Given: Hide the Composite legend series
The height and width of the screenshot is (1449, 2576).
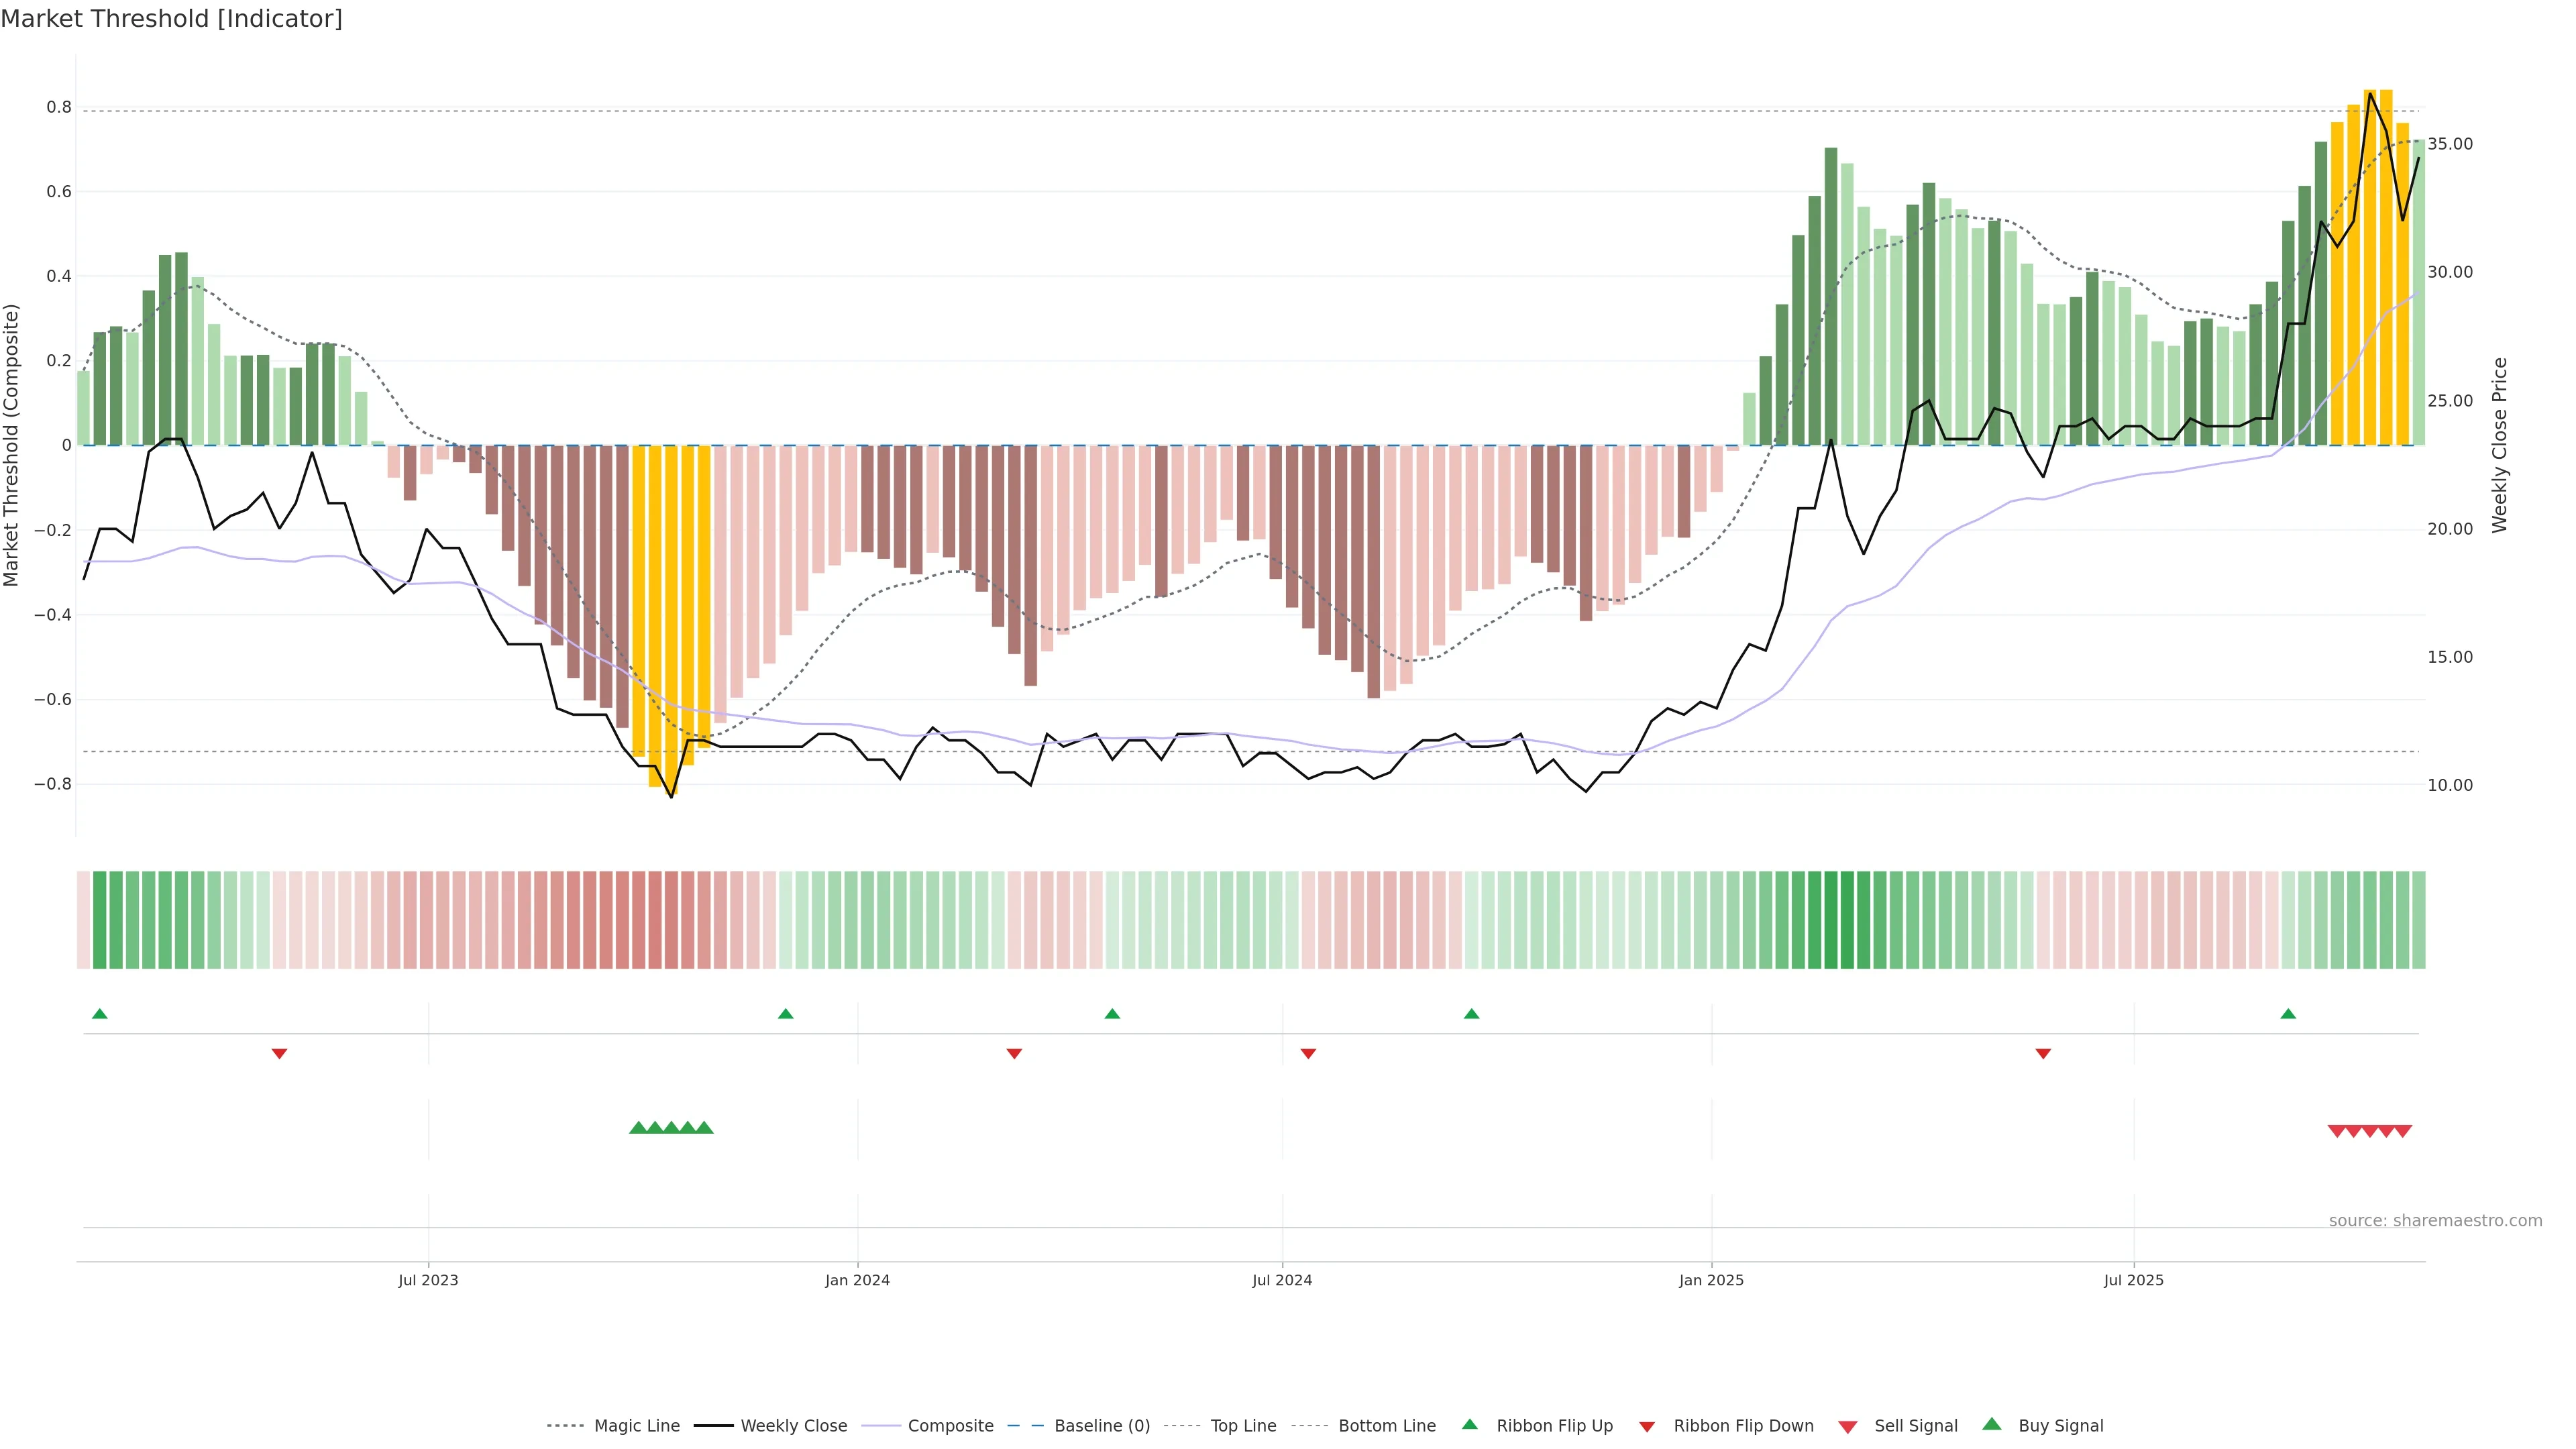Looking at the screenshot, I should click(x=950, y=1426).
